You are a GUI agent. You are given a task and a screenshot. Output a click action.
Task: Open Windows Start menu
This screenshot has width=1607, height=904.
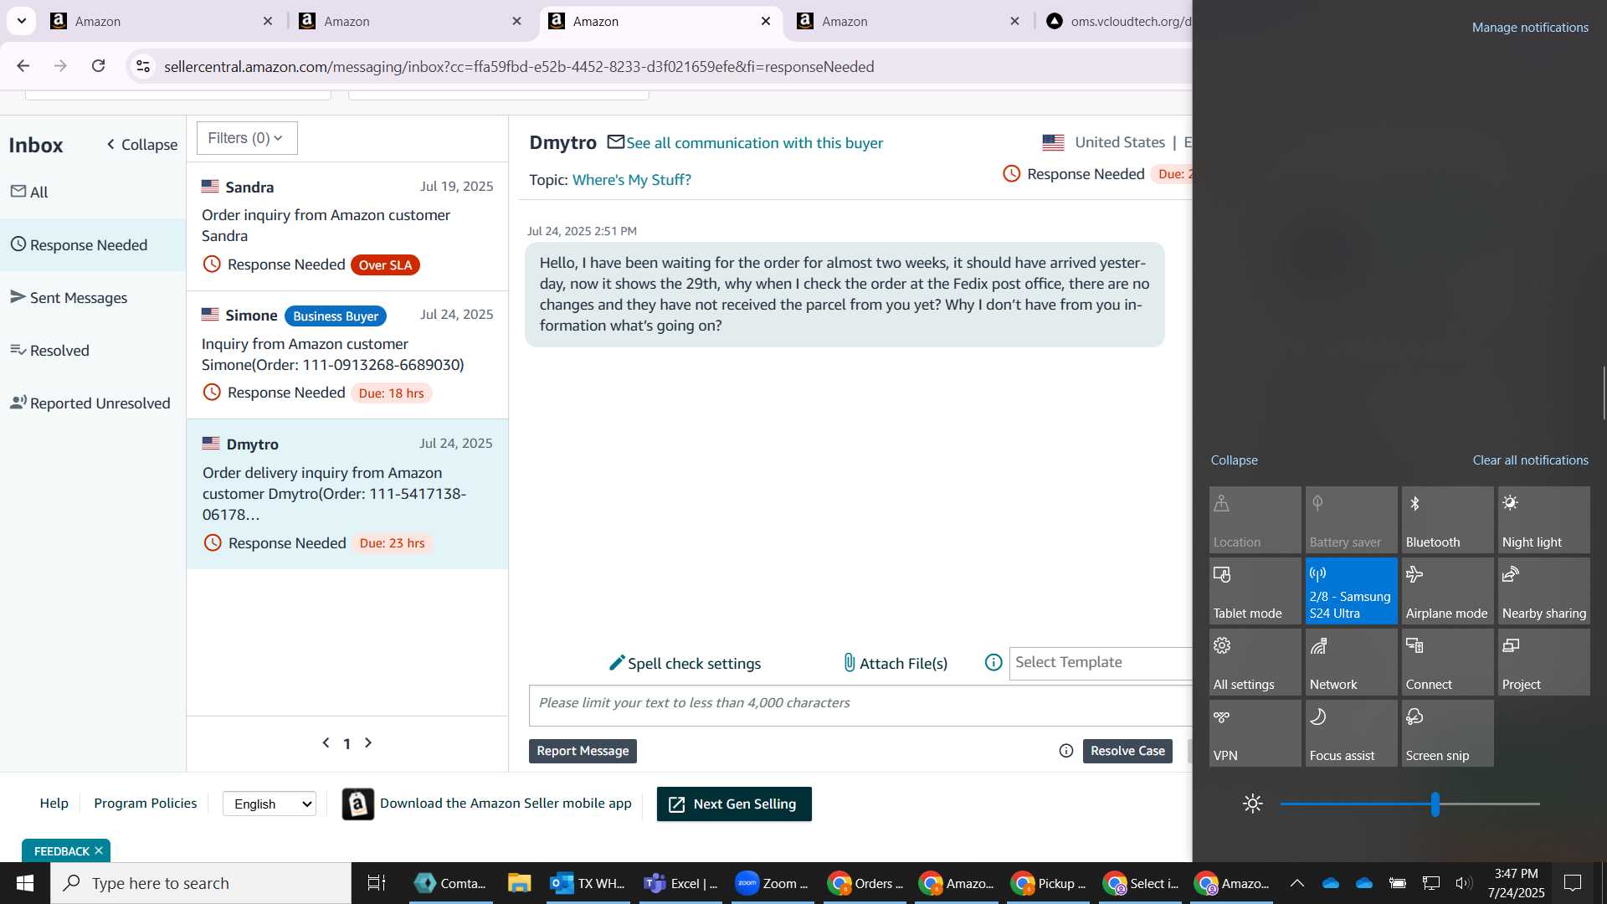[24, 883]
